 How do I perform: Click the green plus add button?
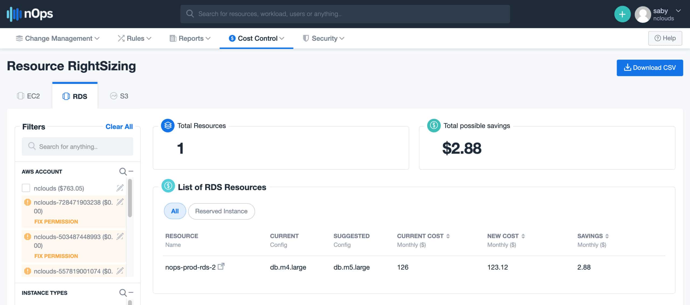click(x=622, y=14)
